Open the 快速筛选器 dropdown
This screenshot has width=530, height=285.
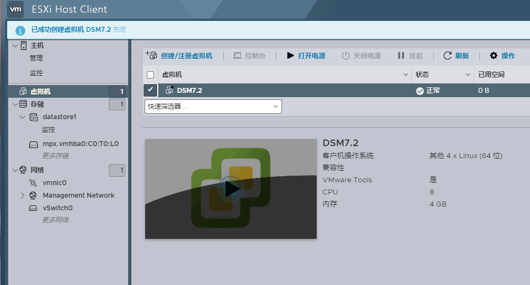coord(213,107)
